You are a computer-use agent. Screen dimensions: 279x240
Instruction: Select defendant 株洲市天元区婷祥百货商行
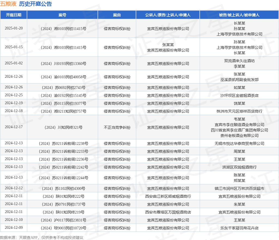tap(239, 111)
